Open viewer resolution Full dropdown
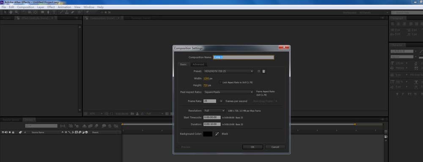Viewport: 423px width, 162px height. click(155, 114)
